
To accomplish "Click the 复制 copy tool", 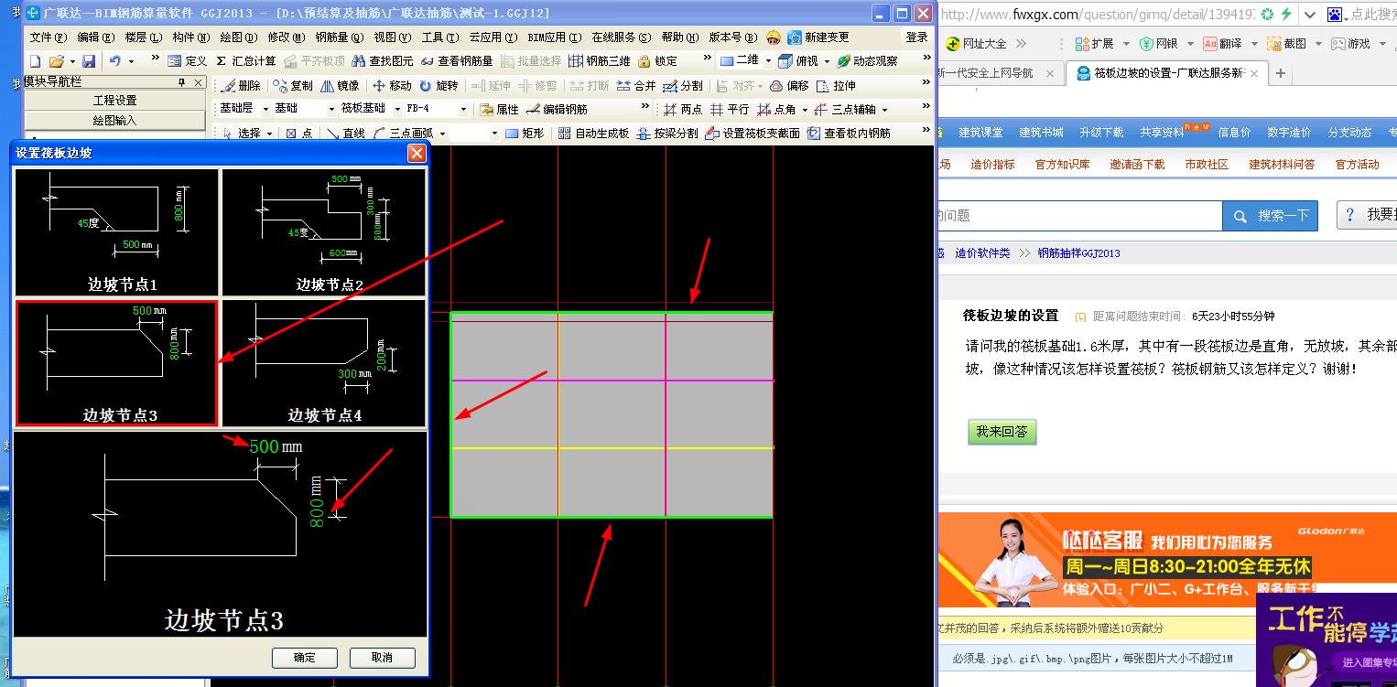I will 292,86.
